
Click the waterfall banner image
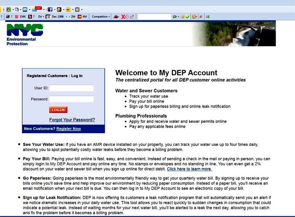233,34
